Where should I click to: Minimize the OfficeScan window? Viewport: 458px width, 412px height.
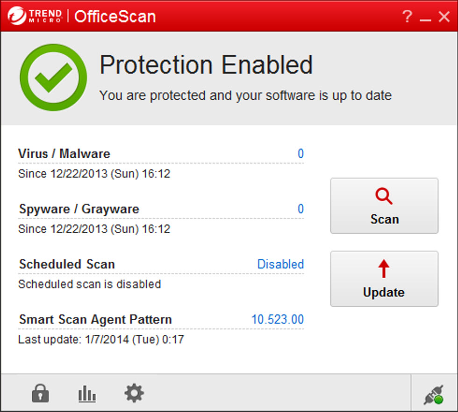pyautogui.click(x=425, y=18)
